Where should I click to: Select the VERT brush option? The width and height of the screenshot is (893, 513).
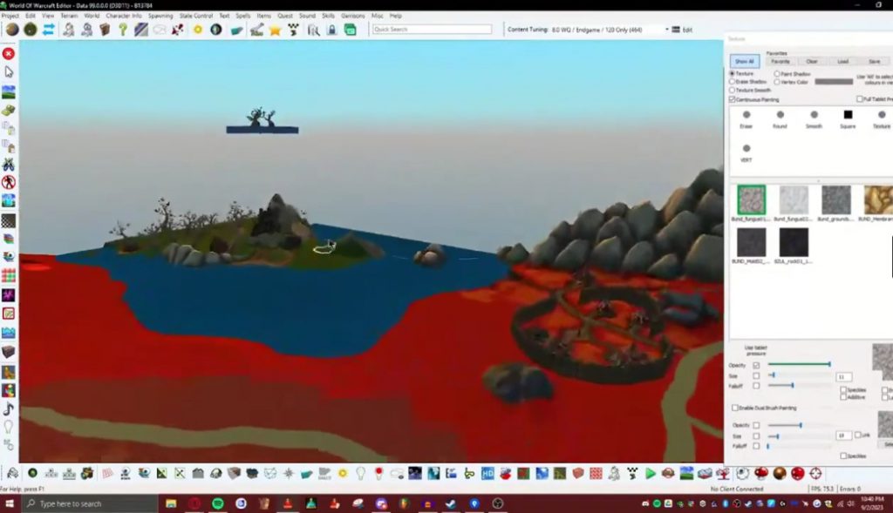coord(746,153)
